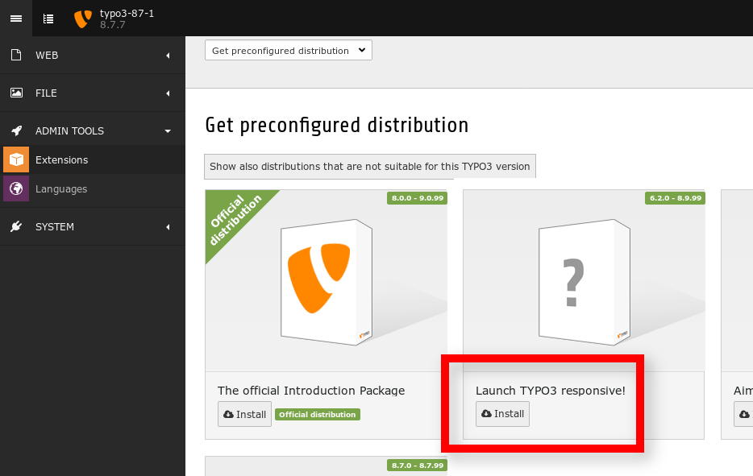Image resolution: width=753 pixels, height=476 pixels.
Task: Expand the WEB module group arrow
Action: [x=168, y=56]
